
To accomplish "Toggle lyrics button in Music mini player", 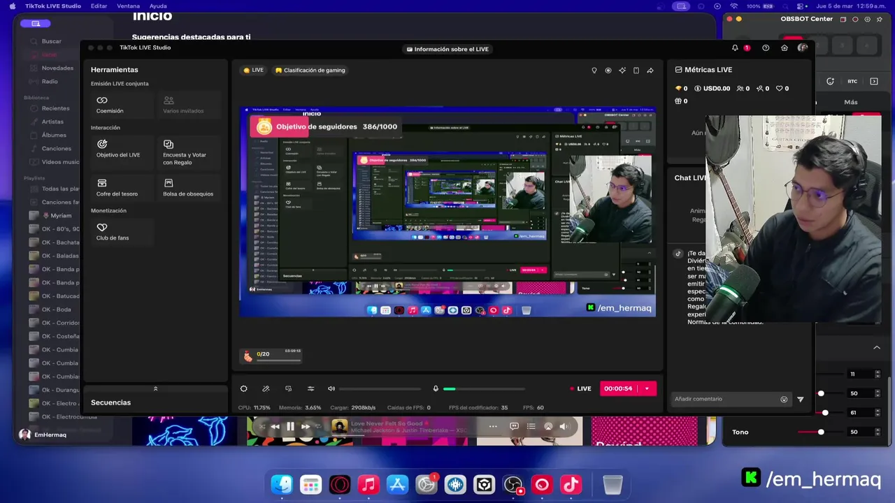I will click(x=514, y=426).
